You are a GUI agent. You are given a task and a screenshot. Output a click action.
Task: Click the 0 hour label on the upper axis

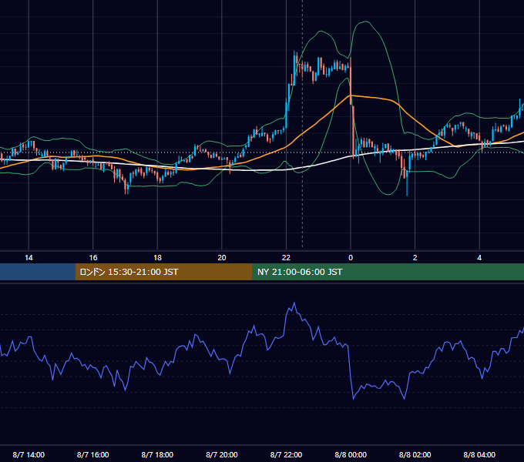pos(351,258)
